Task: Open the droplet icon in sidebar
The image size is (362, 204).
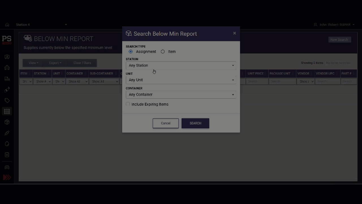Action: pos(7,144)
